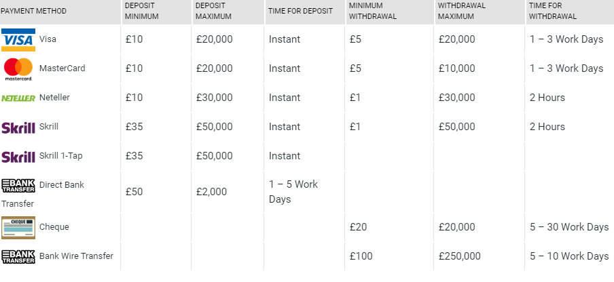The height and width of the screenshot is (282, 614).
Task: Click the Neteller 2 Hours withdrawal time
Action: point(547,98)
